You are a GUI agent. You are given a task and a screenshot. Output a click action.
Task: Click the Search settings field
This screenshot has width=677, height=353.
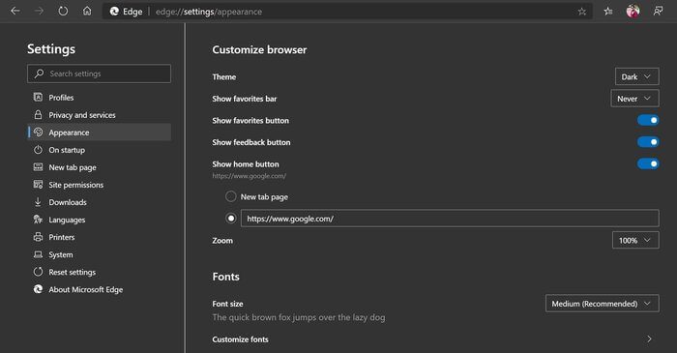(99, 74)
